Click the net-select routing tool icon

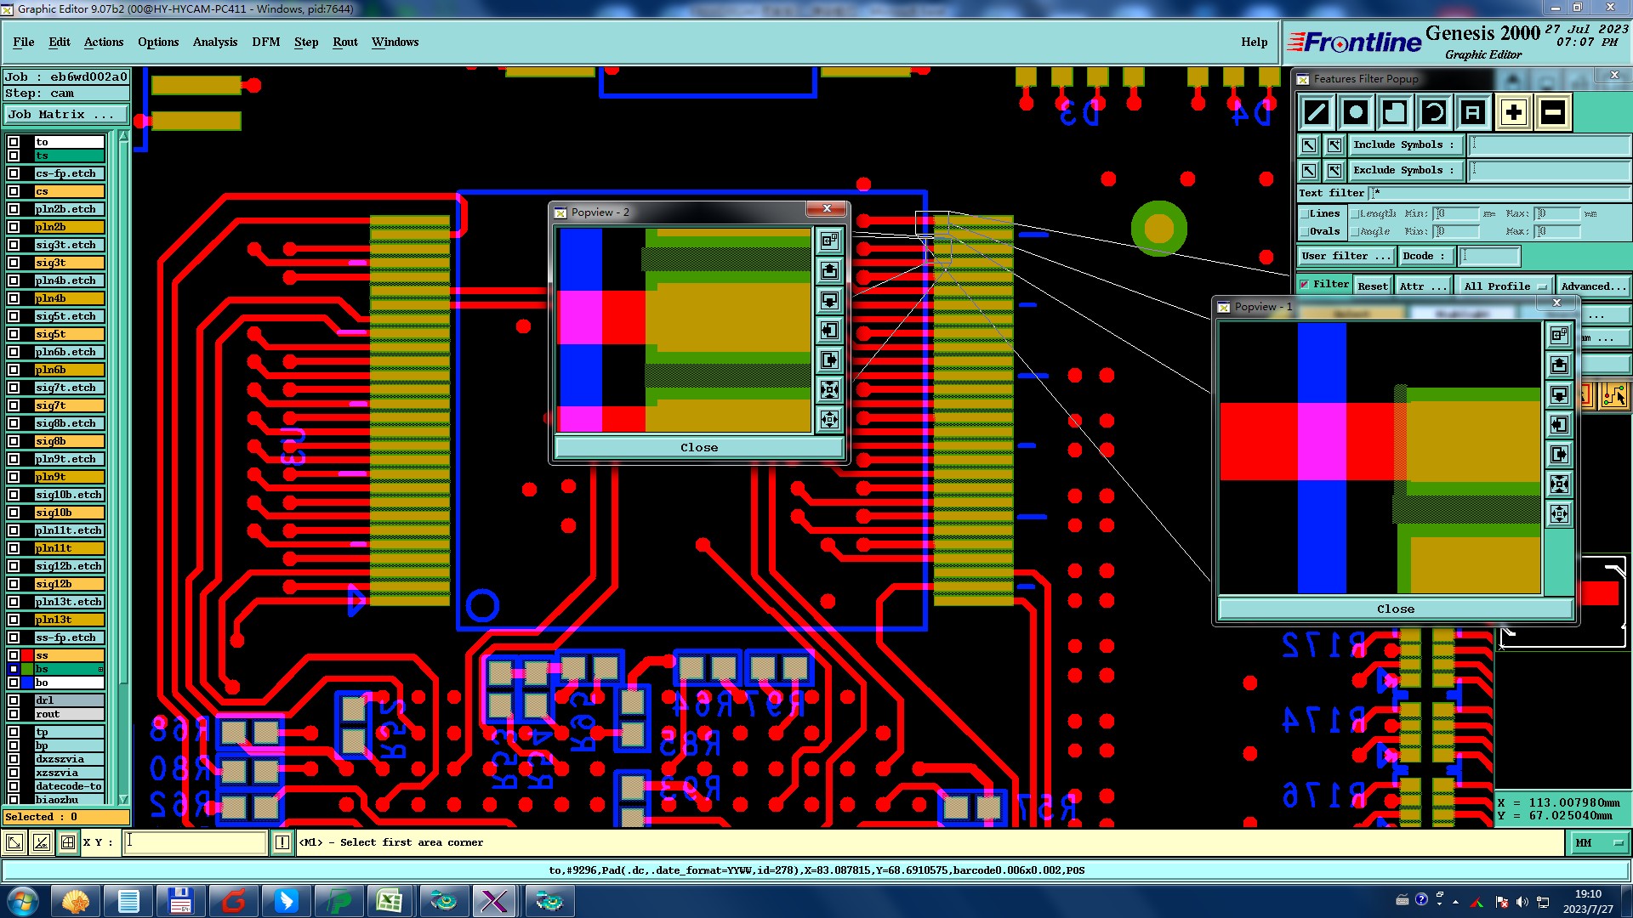tap(1613, 396)
